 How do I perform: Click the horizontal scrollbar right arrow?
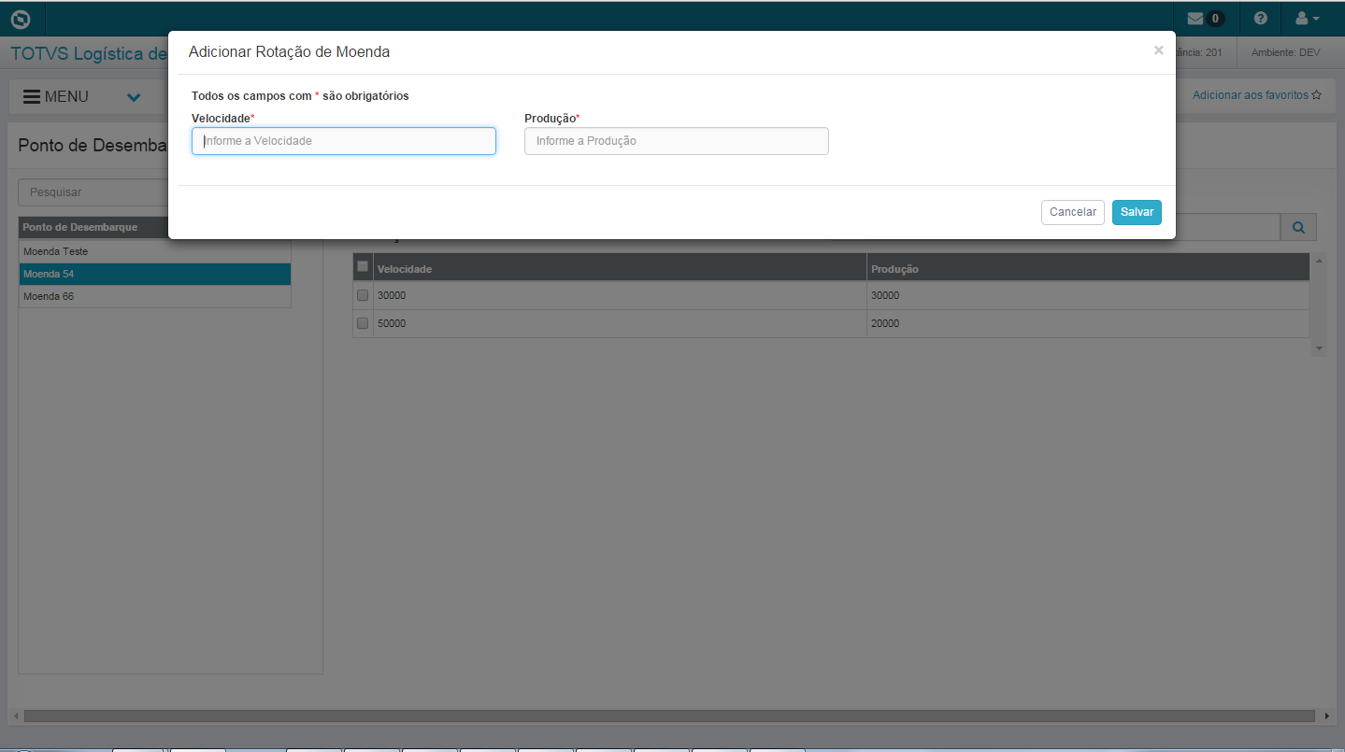[x=1328, y=717]
